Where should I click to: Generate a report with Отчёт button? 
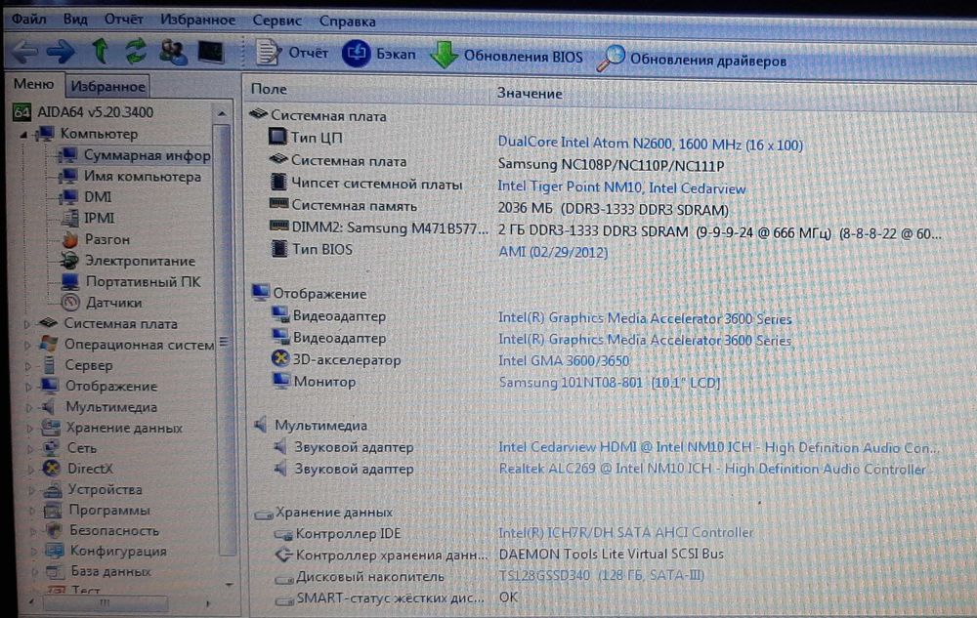pyautogui.click(x=292, y=53)
